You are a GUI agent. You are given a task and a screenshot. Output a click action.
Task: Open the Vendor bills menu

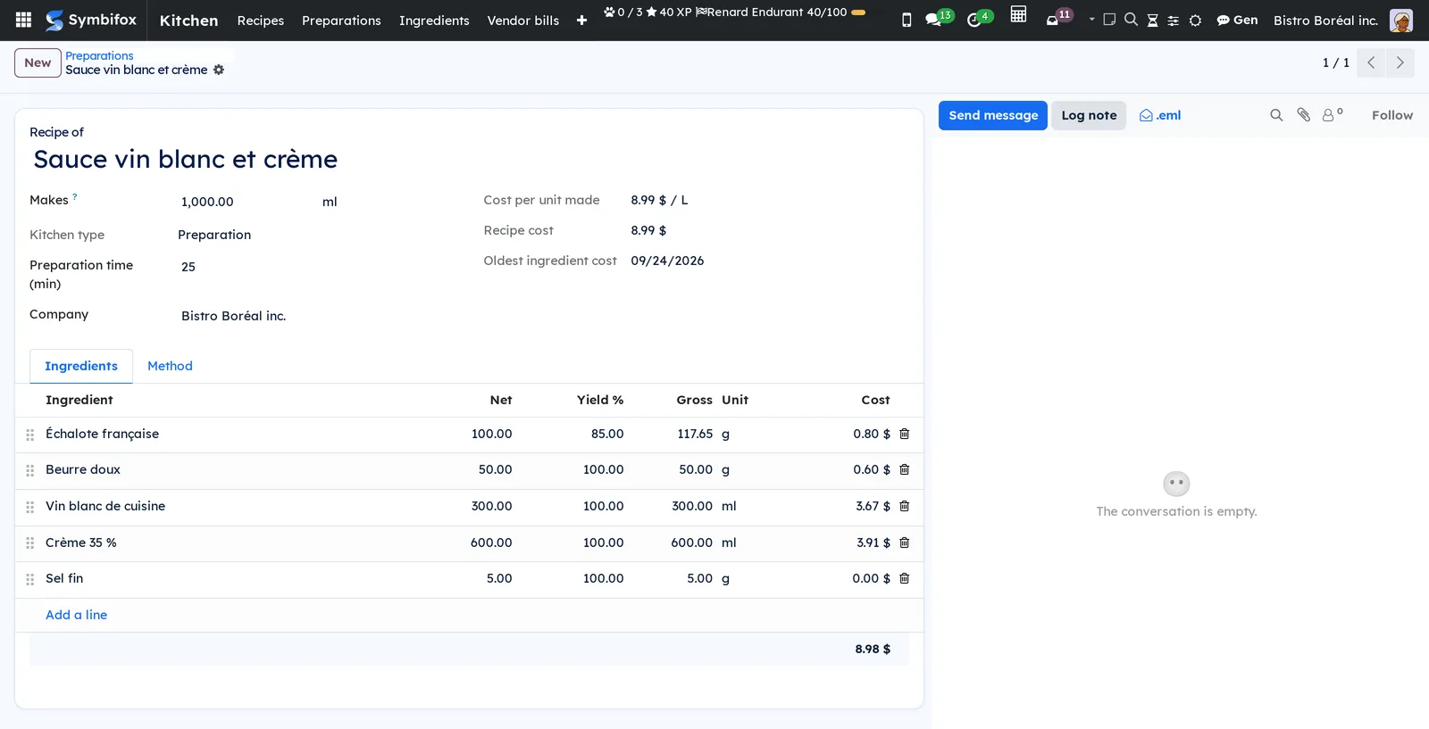pyautogui.click(x=523, y=21)
